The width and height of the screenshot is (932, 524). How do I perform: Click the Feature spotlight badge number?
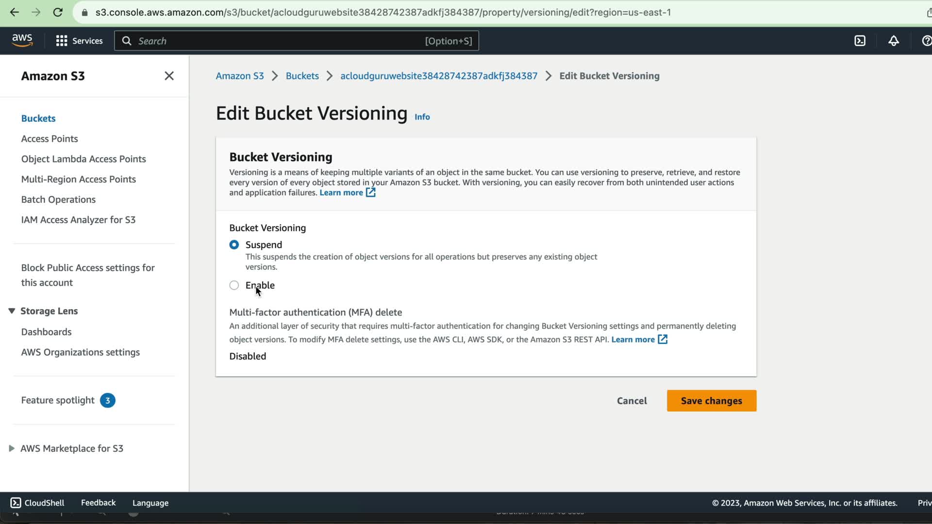tap(107, 400)
